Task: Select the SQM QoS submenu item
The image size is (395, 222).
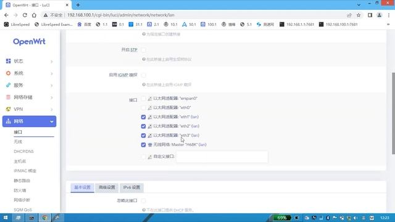Action: click(23, 210)
